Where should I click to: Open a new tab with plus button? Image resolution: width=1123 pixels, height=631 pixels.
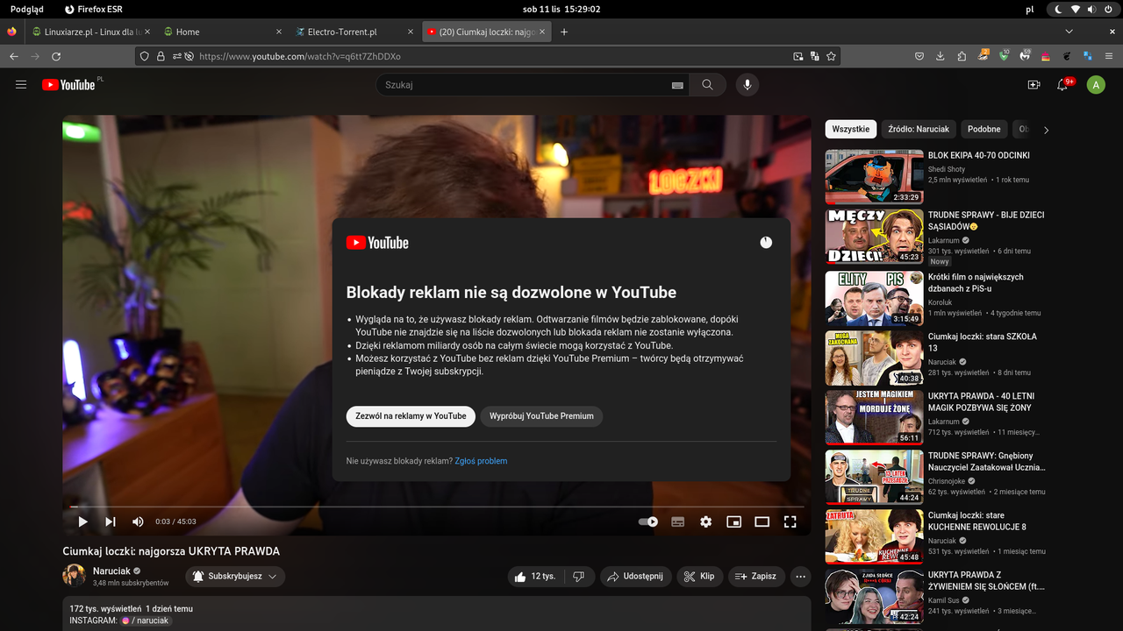(564, 32)
